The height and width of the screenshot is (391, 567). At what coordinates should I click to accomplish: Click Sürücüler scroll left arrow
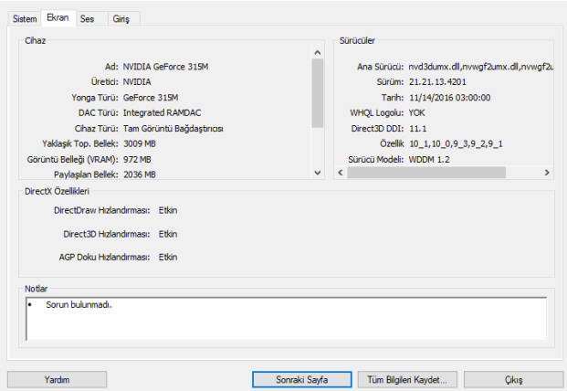coord(341,173)
